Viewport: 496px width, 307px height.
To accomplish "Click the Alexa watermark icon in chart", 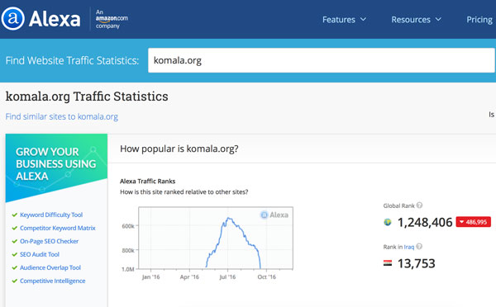I will pos(264,215).
